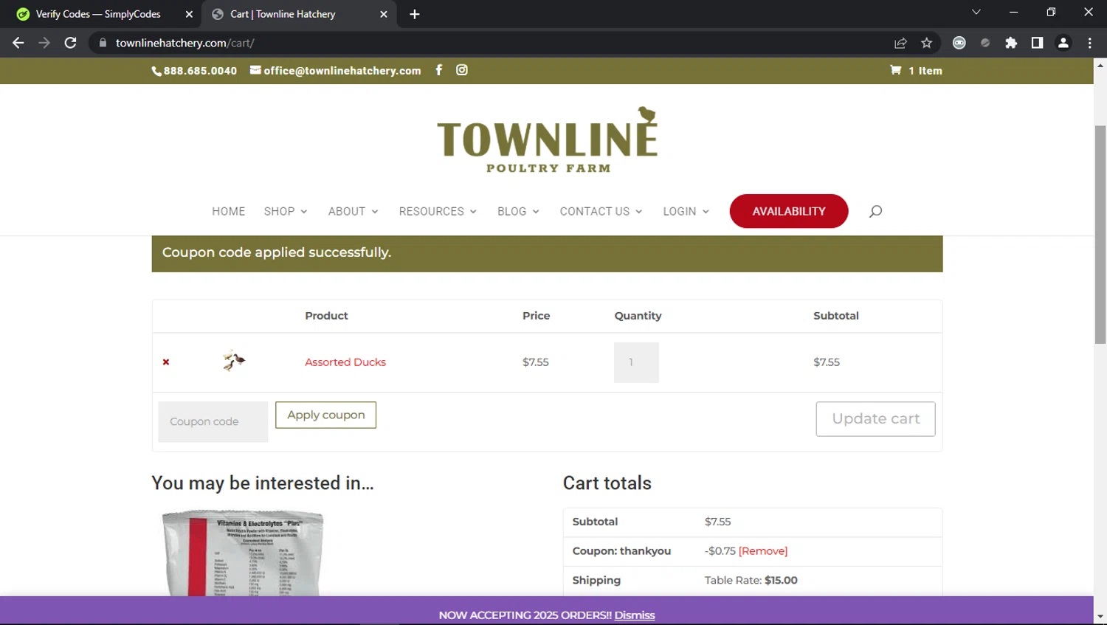Remove Assorted Ducks with red X
Screen dimensions: 1107x625
[166, 362]
